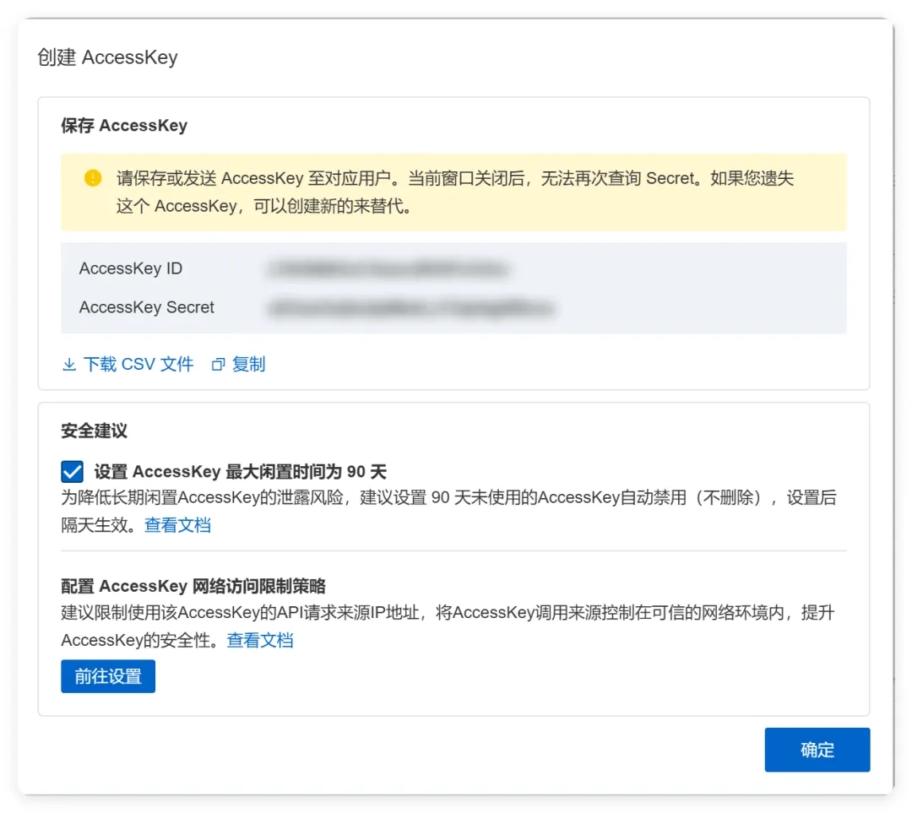Click the AccessKey Secret label
Image resolution: width=912 pixels, height=813 pixels.
tap(147, 307)
